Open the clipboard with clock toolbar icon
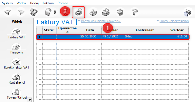The image size is (195, 102). click(x=34, y=12)
